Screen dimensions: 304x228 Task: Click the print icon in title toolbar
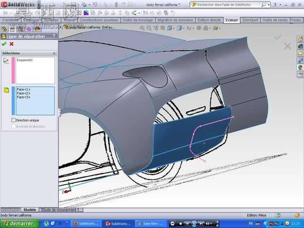84,4
